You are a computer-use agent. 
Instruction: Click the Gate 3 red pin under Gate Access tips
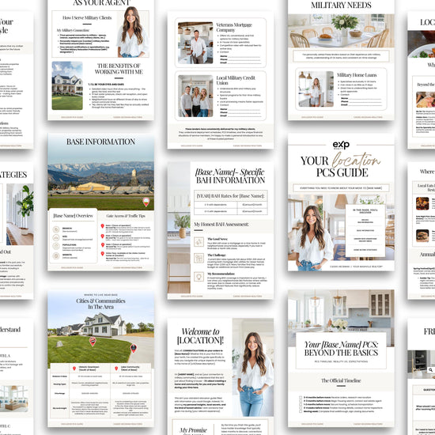[x=102, y=245]
